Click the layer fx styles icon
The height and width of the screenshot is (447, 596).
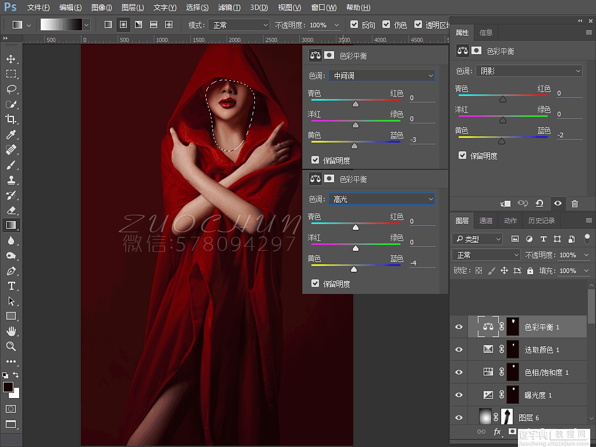click(x=497, y=431)
